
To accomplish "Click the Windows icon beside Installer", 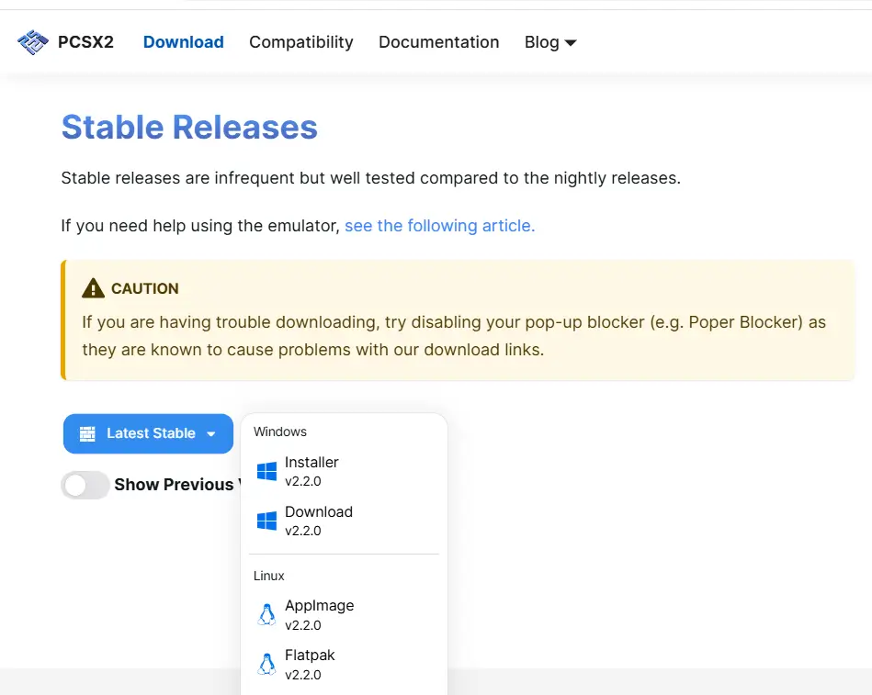I will pyautogui.click(x=267, y=471).
